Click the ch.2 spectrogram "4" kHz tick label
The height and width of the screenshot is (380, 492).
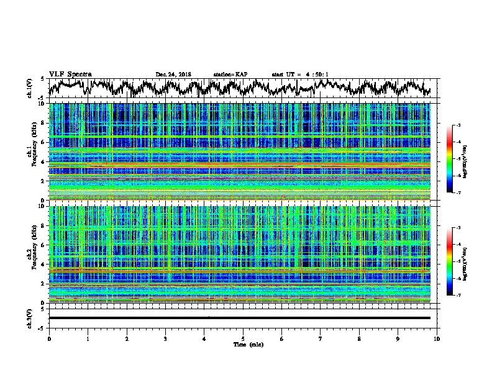pos(43,265)
